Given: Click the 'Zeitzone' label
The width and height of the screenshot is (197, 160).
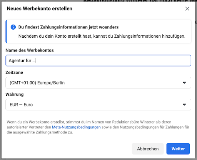Looking at the screenshot, I should point(14,72).
